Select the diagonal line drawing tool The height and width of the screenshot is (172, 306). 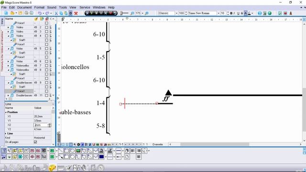[x=61, y=151]
